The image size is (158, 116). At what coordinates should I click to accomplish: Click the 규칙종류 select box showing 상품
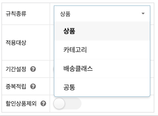pyautogui.click(x=102, y=14)
